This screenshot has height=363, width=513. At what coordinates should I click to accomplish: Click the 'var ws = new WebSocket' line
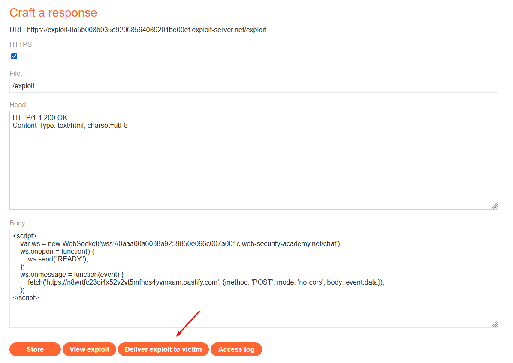click(181, 243)
